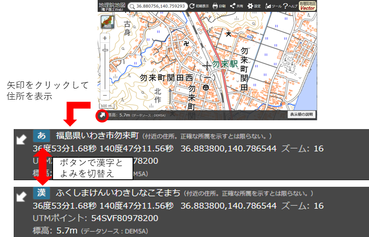The height and width of the screenshot is (237, 369).
Task: Click the 標高: 5.7m text in map bar
Action: [x=119, y=115]
